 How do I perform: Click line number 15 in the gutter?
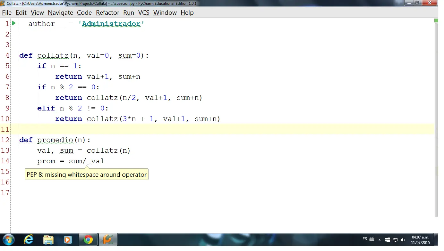[5, 172]
